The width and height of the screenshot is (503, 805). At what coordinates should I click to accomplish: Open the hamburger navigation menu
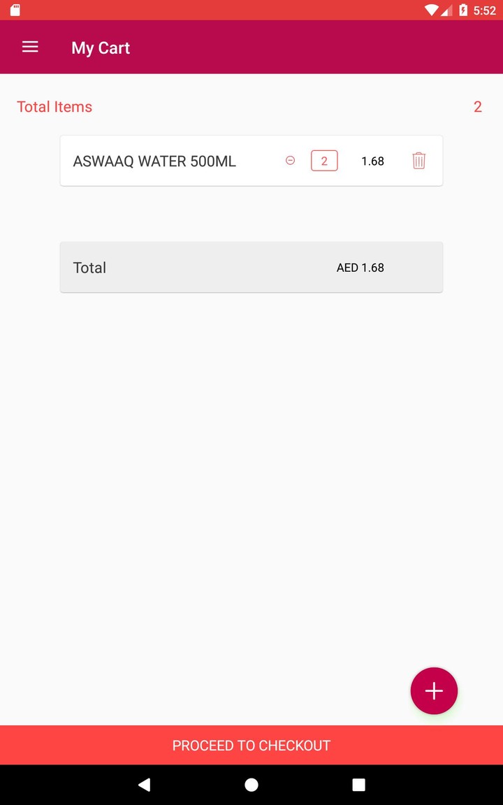click(30, 47)
